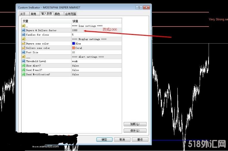
Task: Open the Threshold Level weak value
Action: click(97, 61)
